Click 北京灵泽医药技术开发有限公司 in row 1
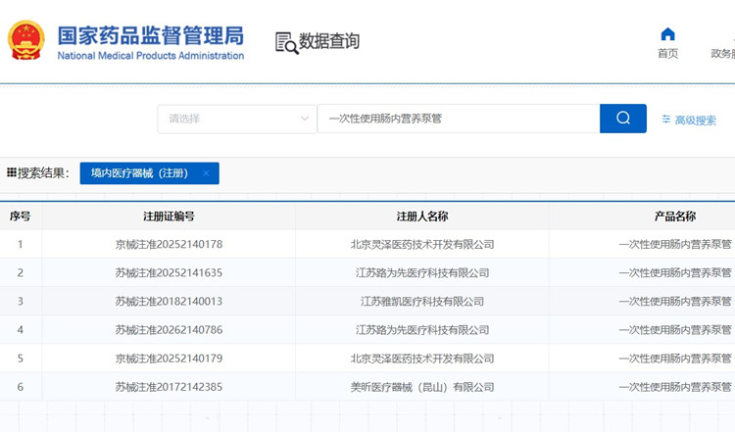Image resolution: width=735 pixels, height=432 pixels. 422,244
